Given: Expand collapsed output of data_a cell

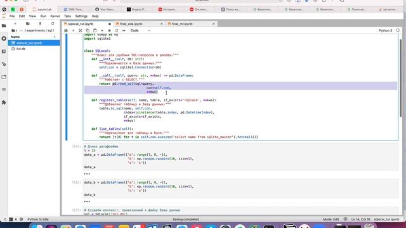Looking at the screenshot, I should click(x=87, y=174).
